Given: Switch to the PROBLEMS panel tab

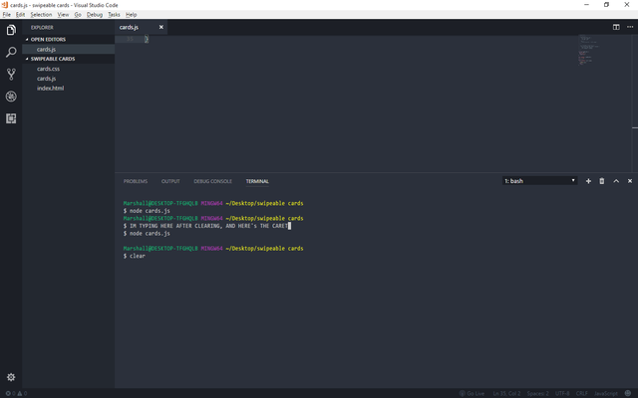Looking at the screenshot, I should 136,181.
